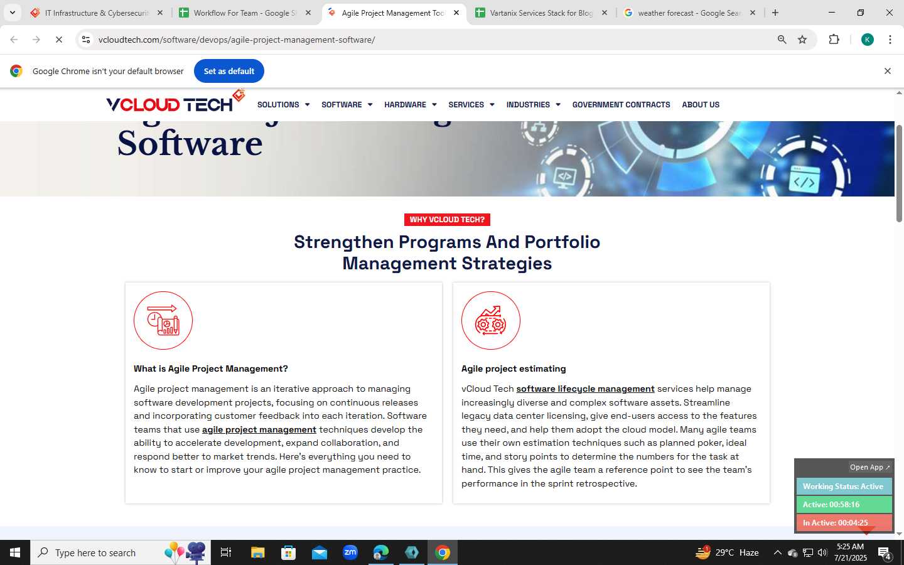Close the weather forecast tab
This screenshot has height=565, width=904.
(753, 13)
